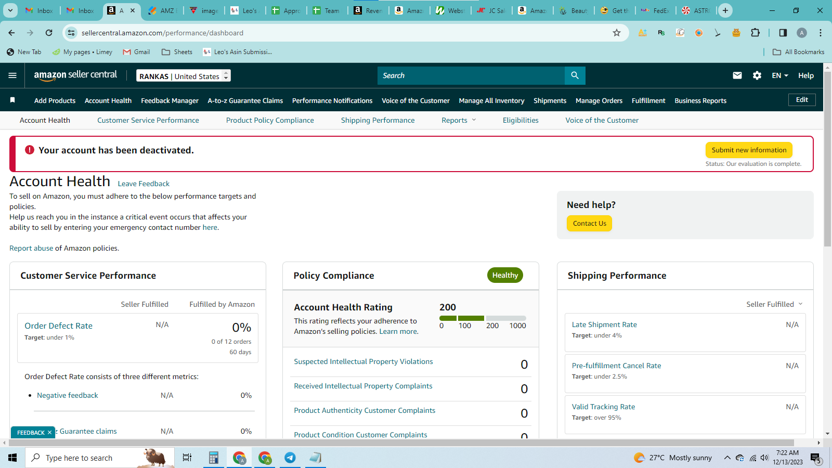Open Suspected Intellectual Property Violations
This screenshot has height=468, width=832.
[x=363, y=361]
